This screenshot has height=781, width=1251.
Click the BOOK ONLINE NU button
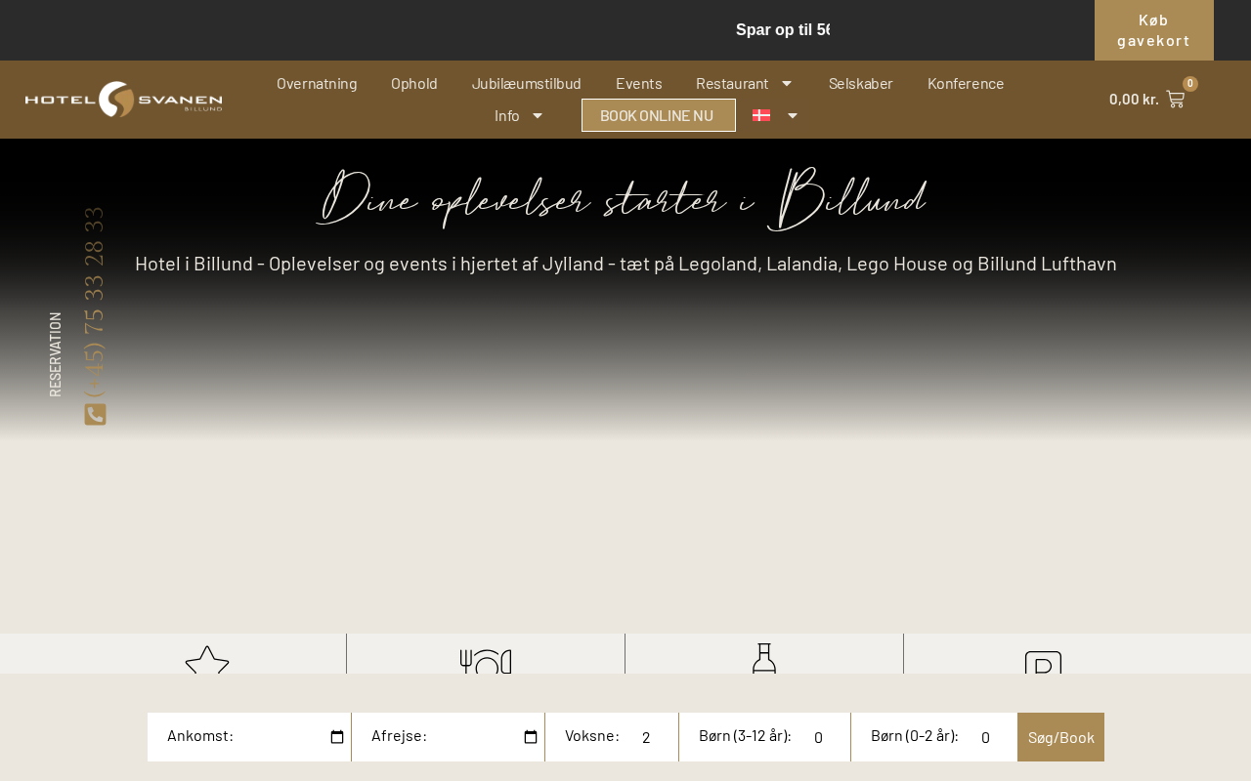point(658,115)
